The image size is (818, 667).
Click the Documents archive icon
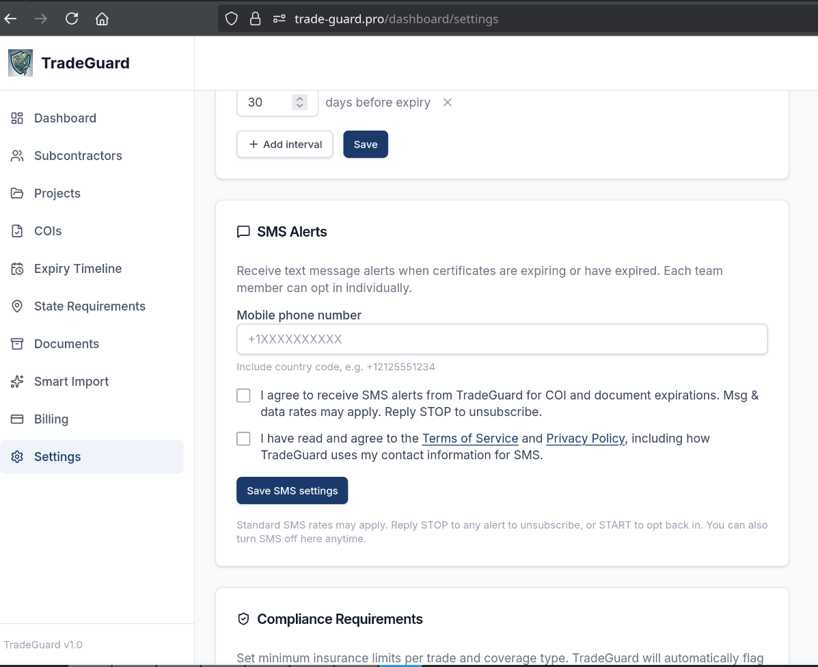17,343
